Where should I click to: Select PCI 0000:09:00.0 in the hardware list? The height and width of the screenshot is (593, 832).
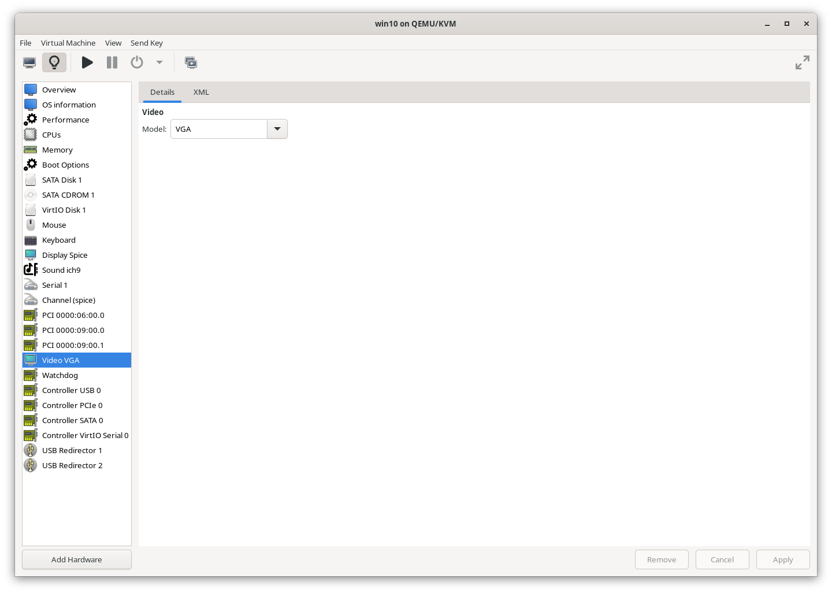pos(77,330)
